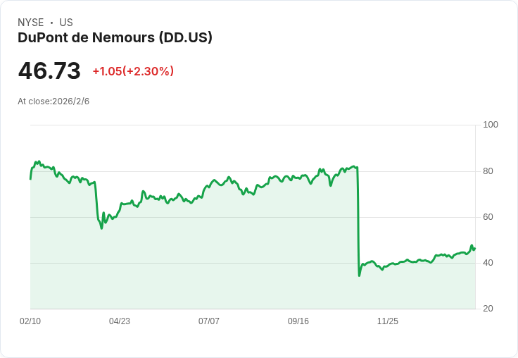Image resolution: width=518 pixels, height=358 pixels.
Task: Open the DuPont de Nemours (DD.US) title
Action: [115, 38]
